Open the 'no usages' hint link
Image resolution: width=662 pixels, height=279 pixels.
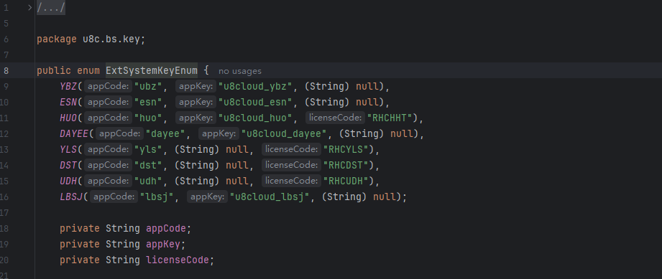240,71
